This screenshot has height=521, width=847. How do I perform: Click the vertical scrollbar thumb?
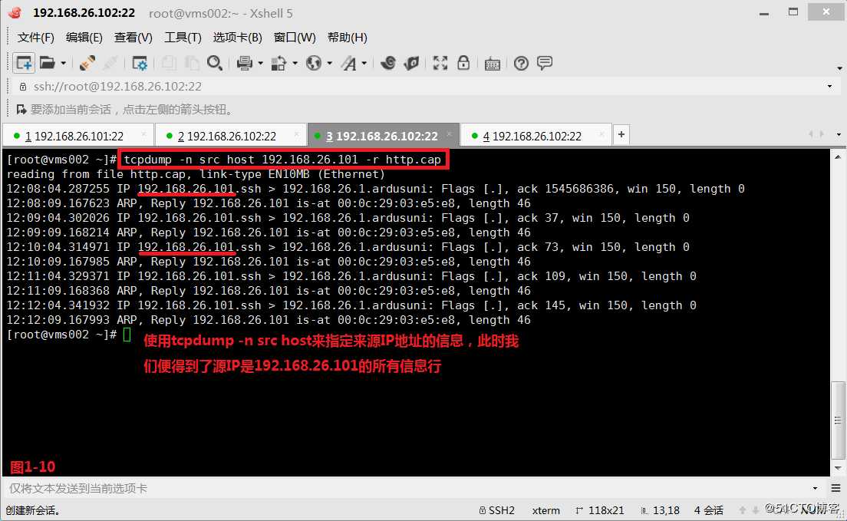838,420
